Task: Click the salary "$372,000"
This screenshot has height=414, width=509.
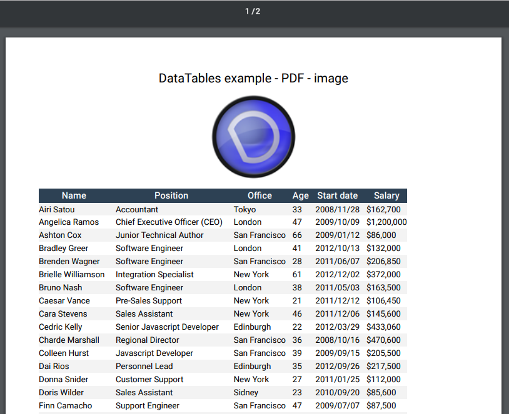Action: pyautogui.click(x=383, y=275)
